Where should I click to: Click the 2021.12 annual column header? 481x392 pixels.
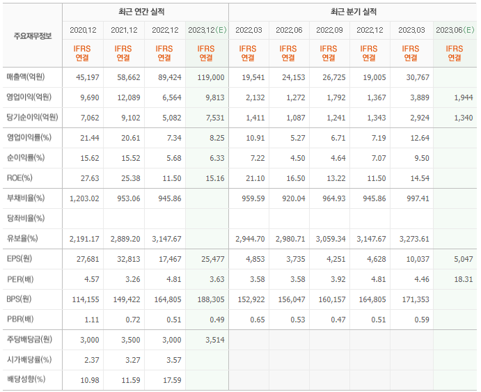click(124, 30)
